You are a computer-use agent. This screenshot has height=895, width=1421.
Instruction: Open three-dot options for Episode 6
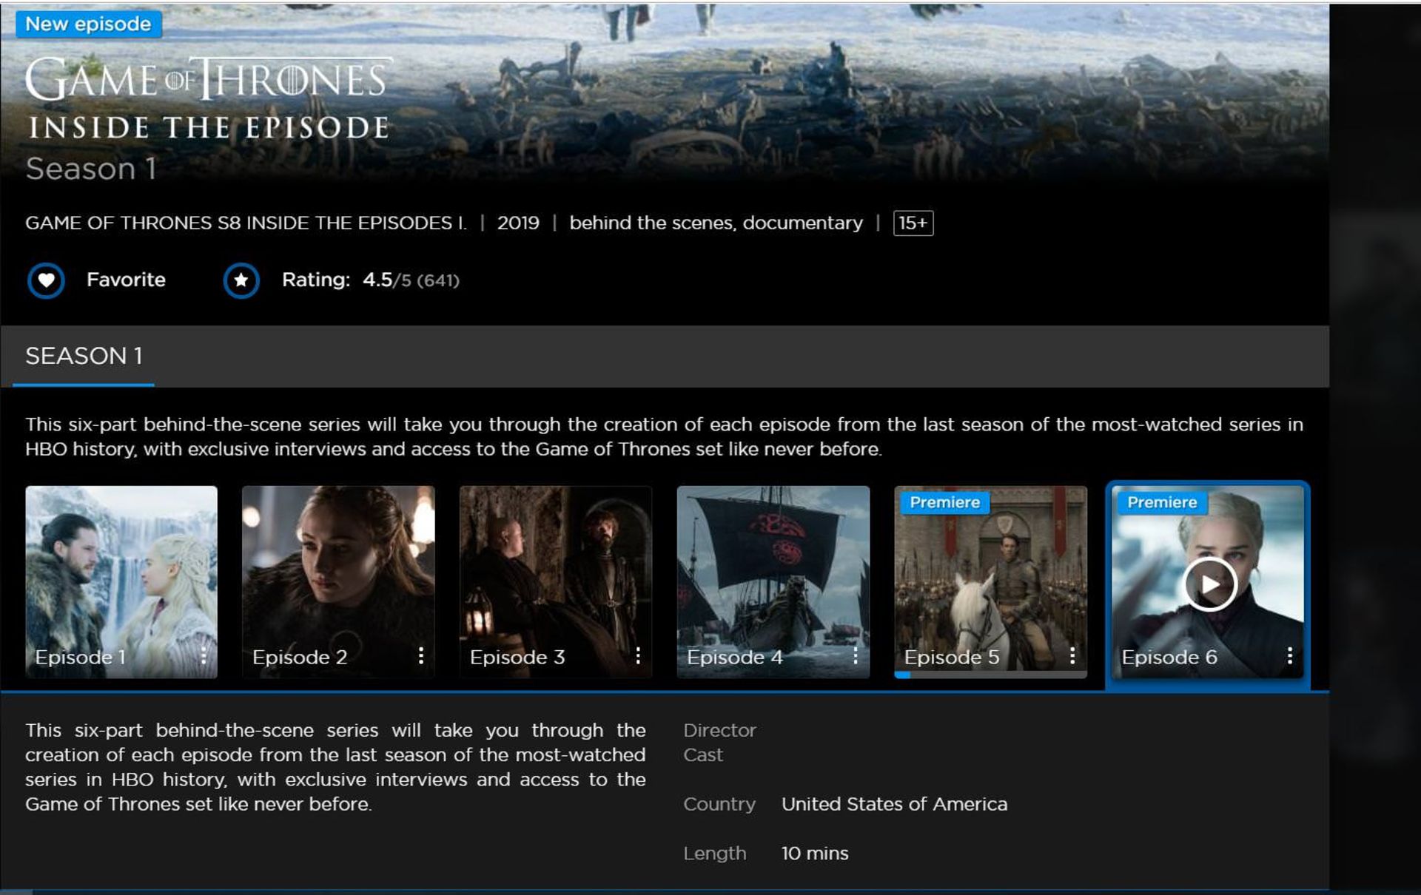tap(1290, 655)
